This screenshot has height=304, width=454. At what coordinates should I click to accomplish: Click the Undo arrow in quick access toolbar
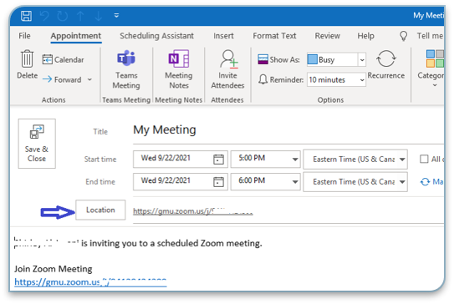(x=44, y=16)
